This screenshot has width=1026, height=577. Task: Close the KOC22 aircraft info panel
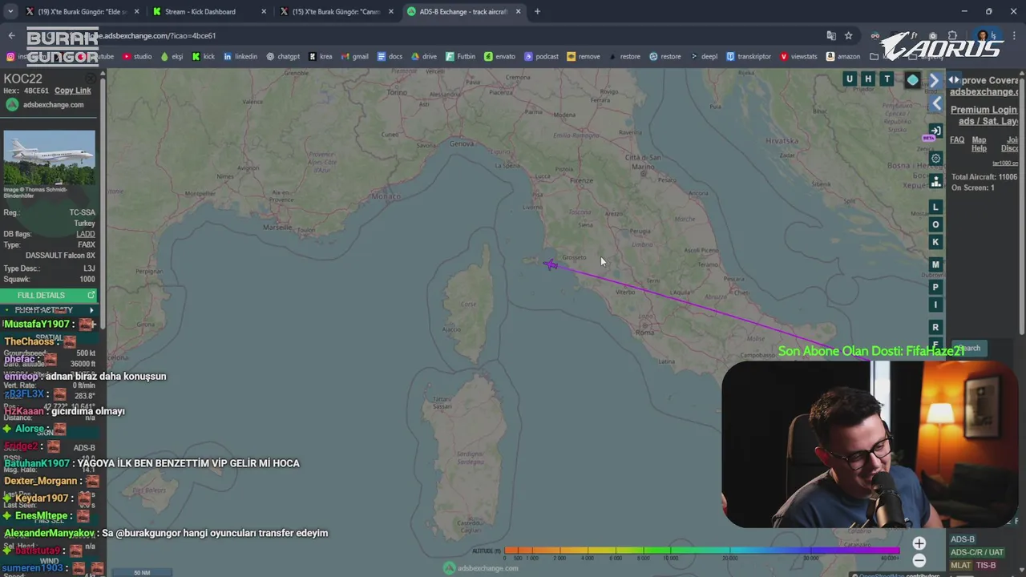tap(91, 79)
